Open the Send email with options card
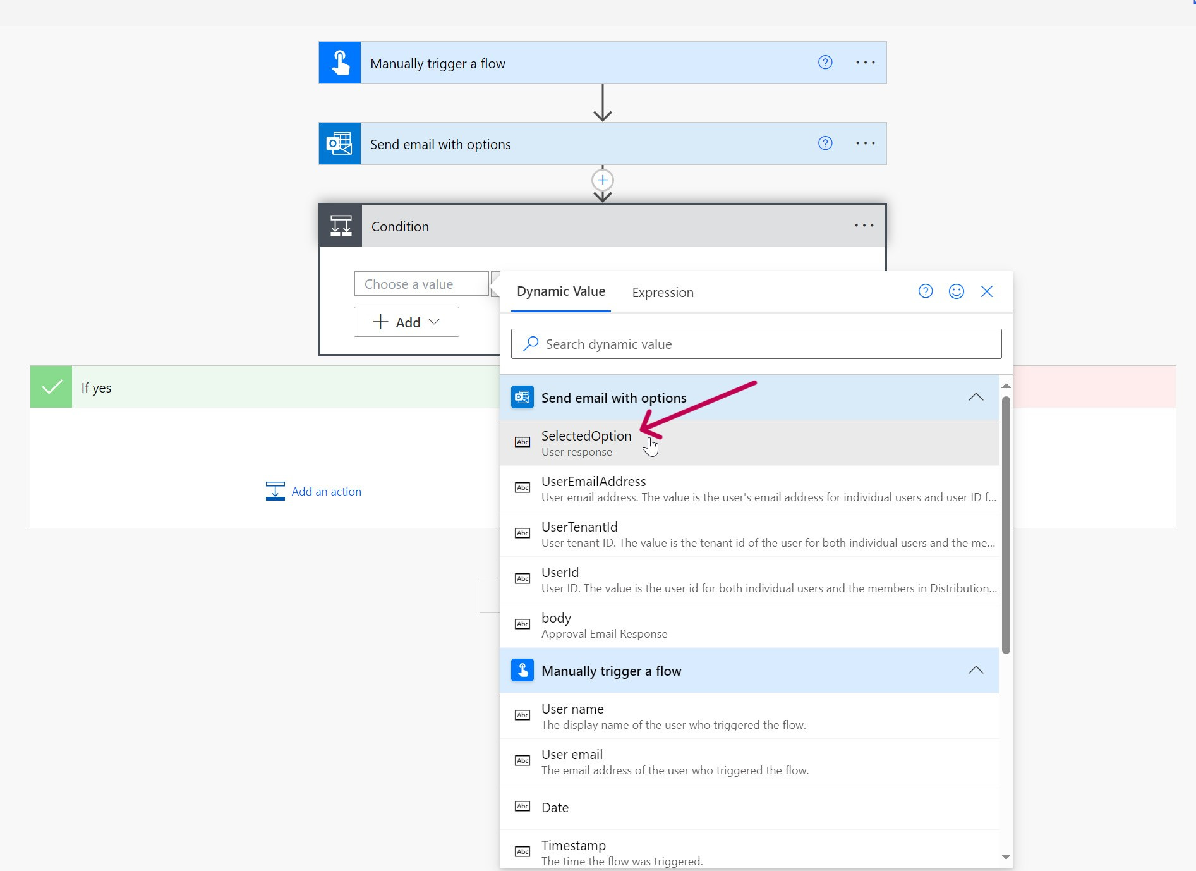The image size is (1196, 871). [x=603, y=143]
